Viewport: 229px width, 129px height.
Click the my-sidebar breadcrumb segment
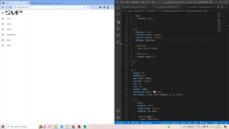click(x=151, y=11)
